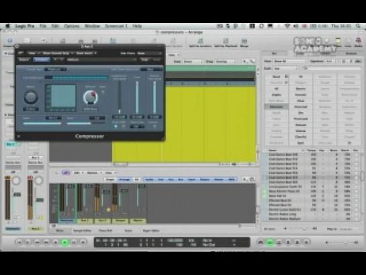Viewport: 366px width, 275px height.
Task: Open the Media area toolbar icon
Action: click(359, 43)
